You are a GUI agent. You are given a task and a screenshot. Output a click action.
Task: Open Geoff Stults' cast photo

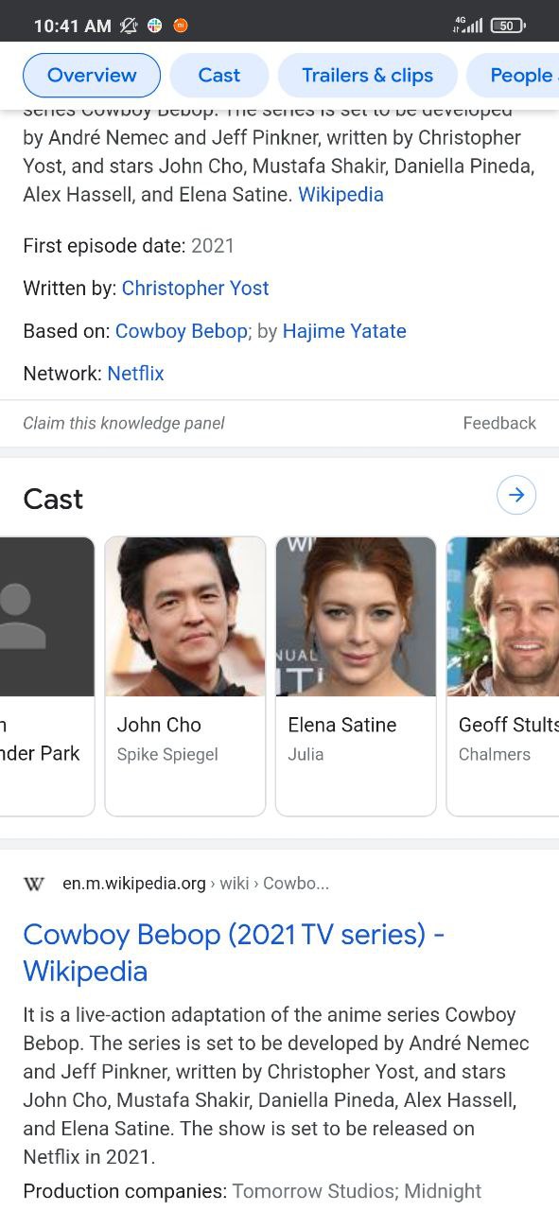tap(502, 617)
